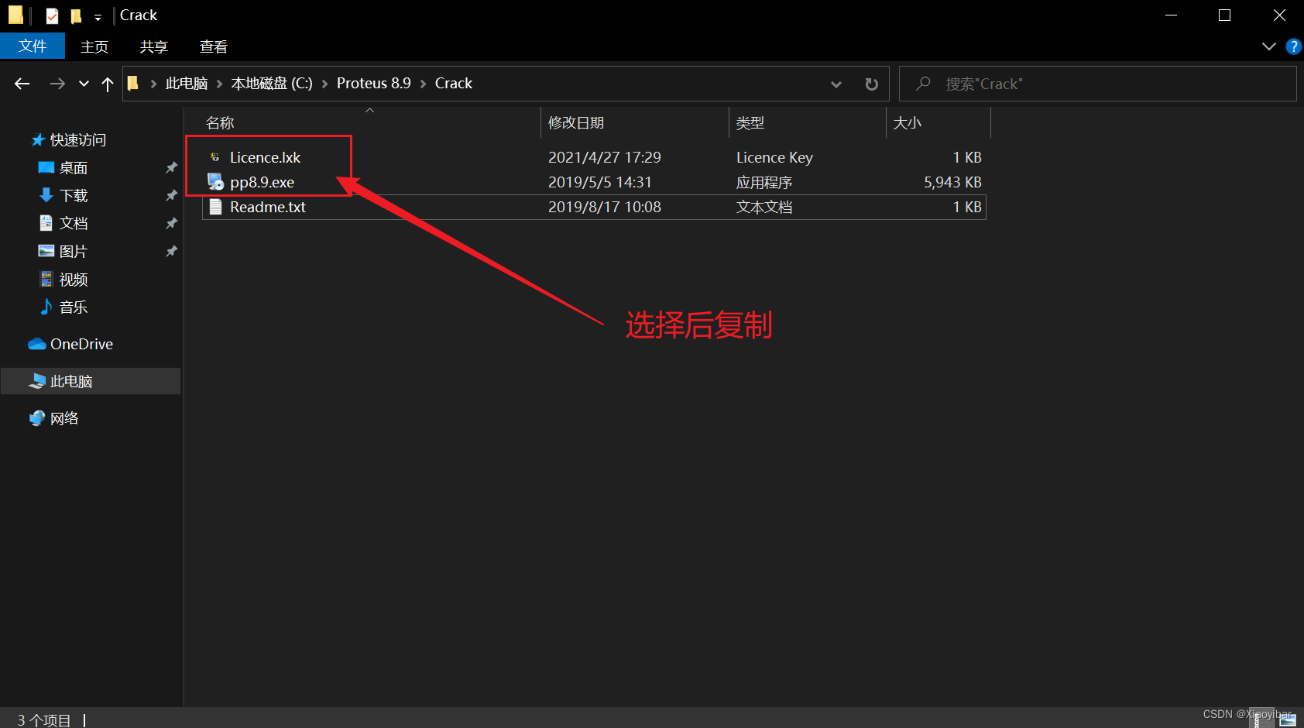
Task: Click the Forward navigation arrow
Action: pos(57,84)
